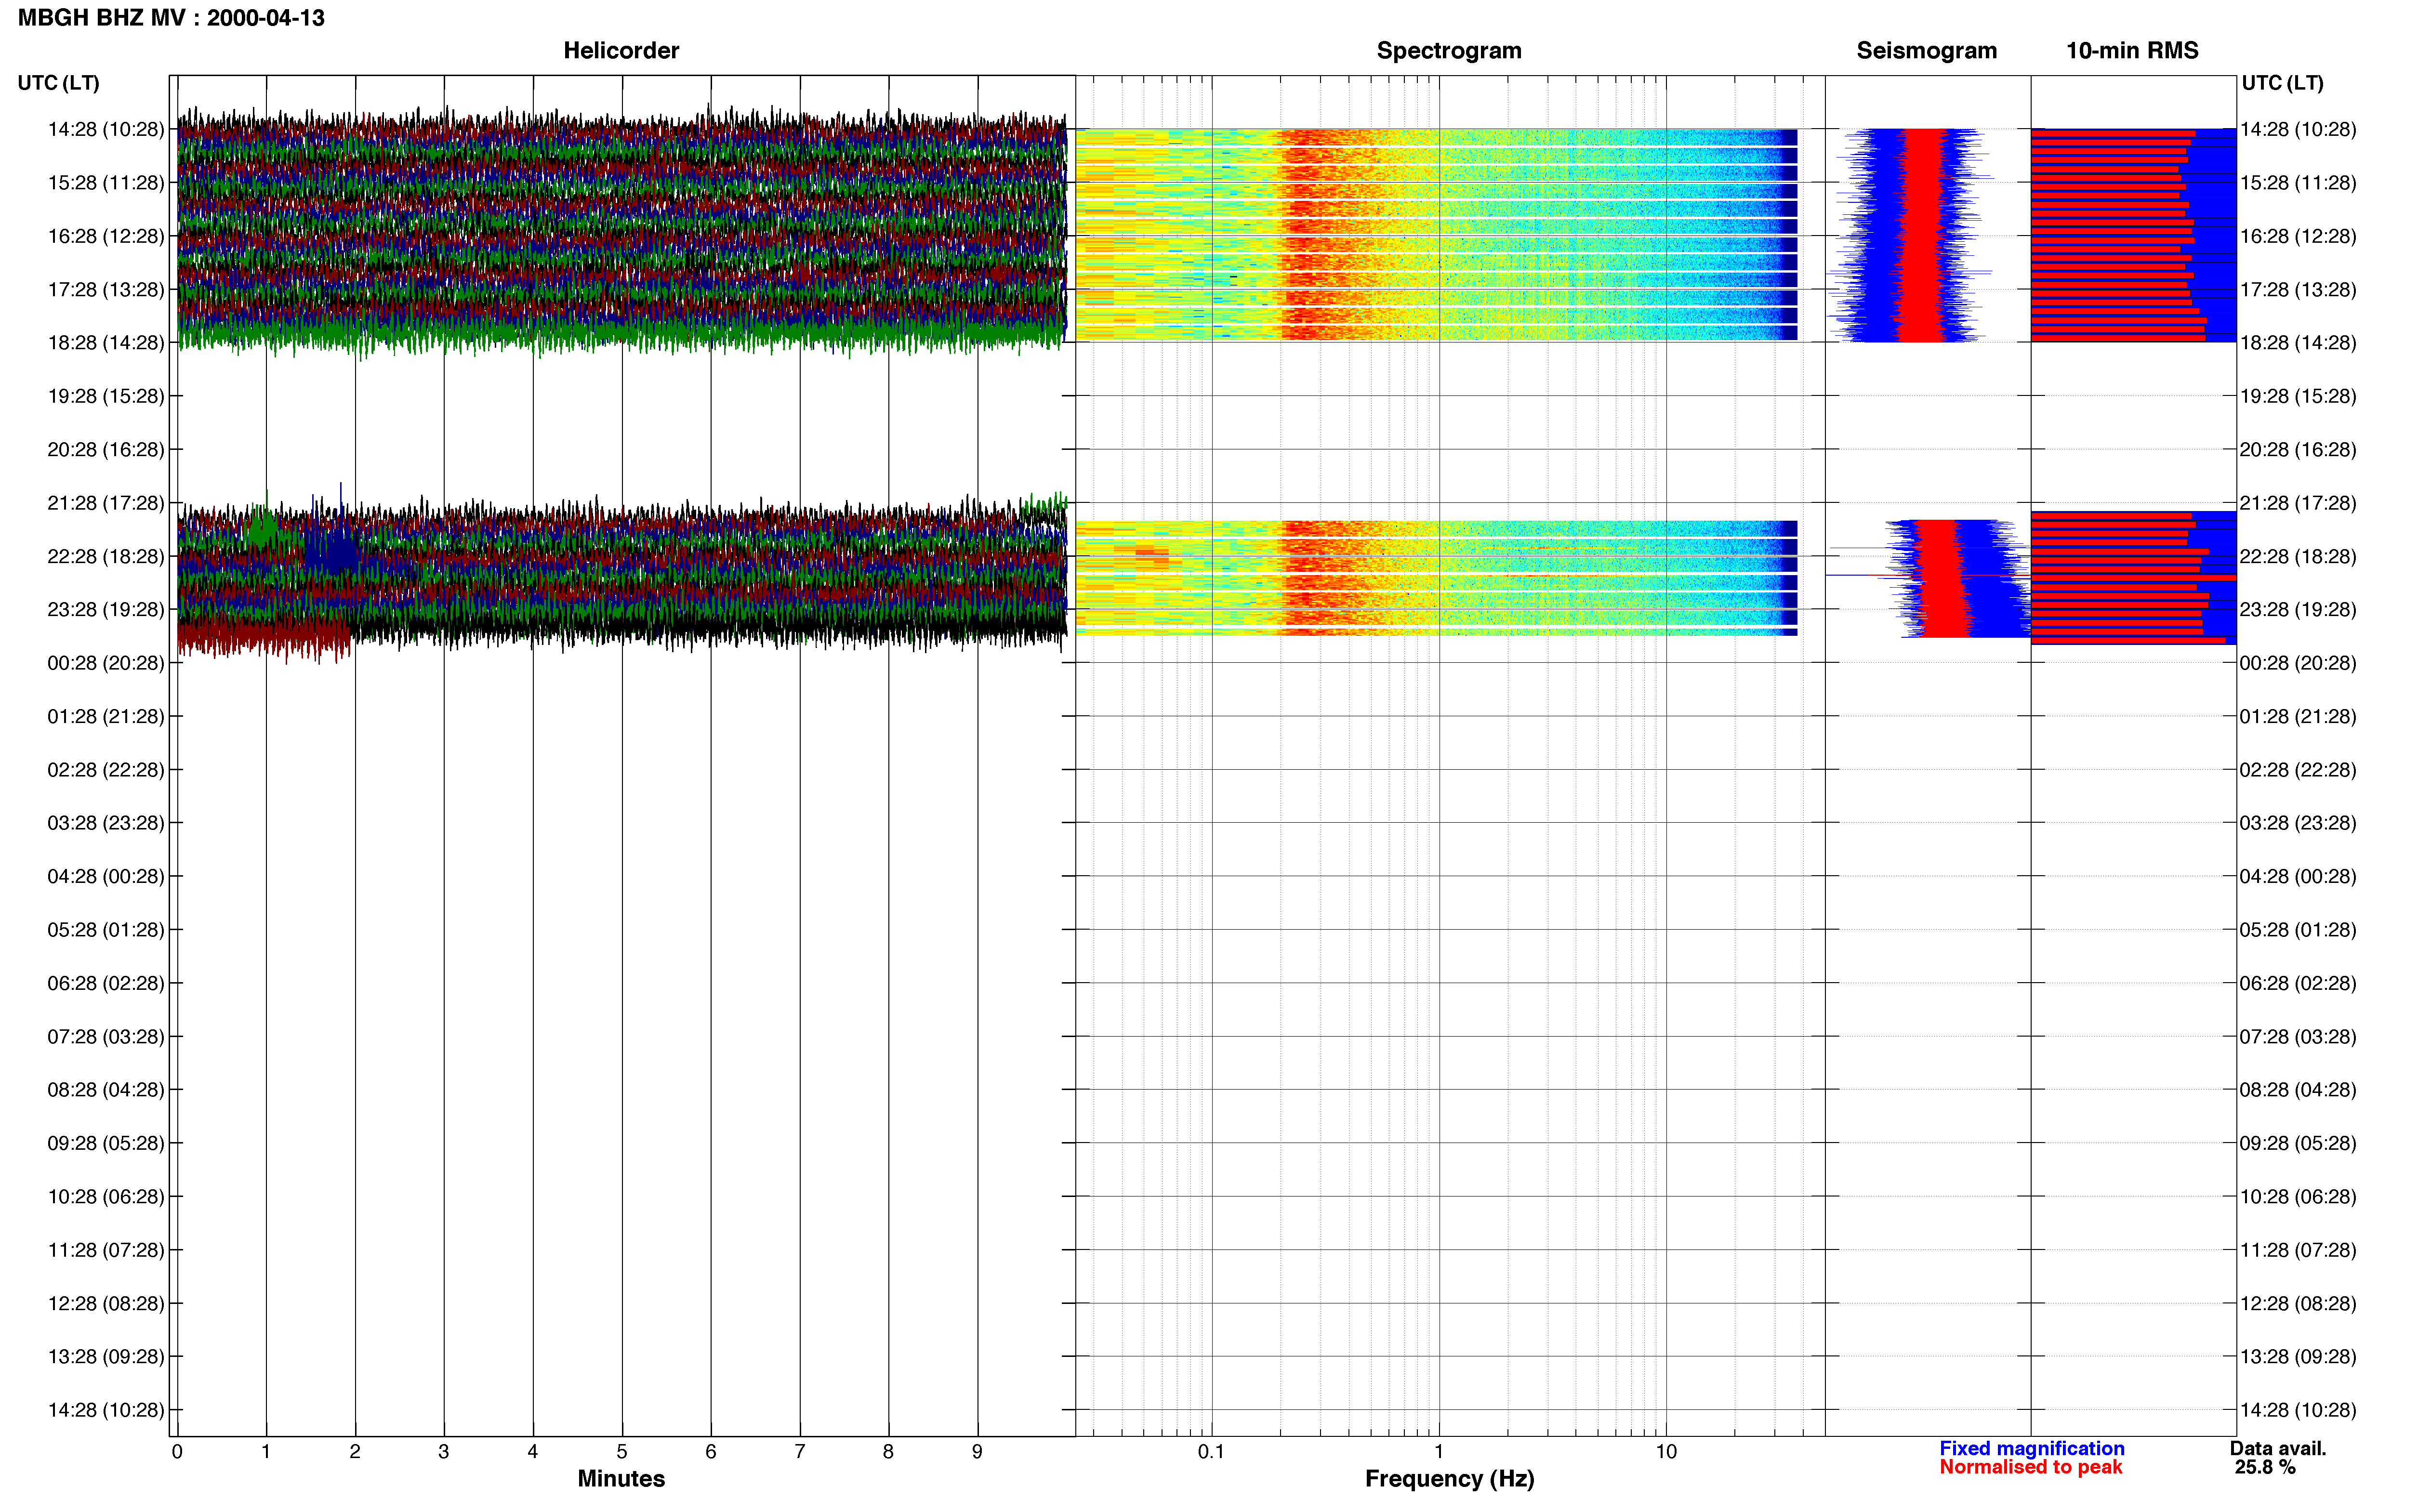
Task: Click left time label 15:28 (11:28)
Action: 106,182
